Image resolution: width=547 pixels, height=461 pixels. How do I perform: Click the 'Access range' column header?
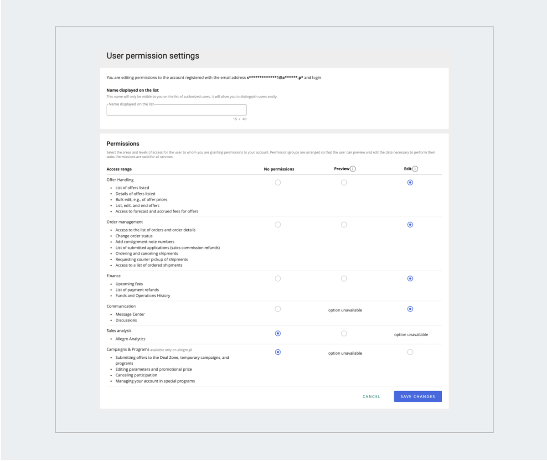(119, 169)
